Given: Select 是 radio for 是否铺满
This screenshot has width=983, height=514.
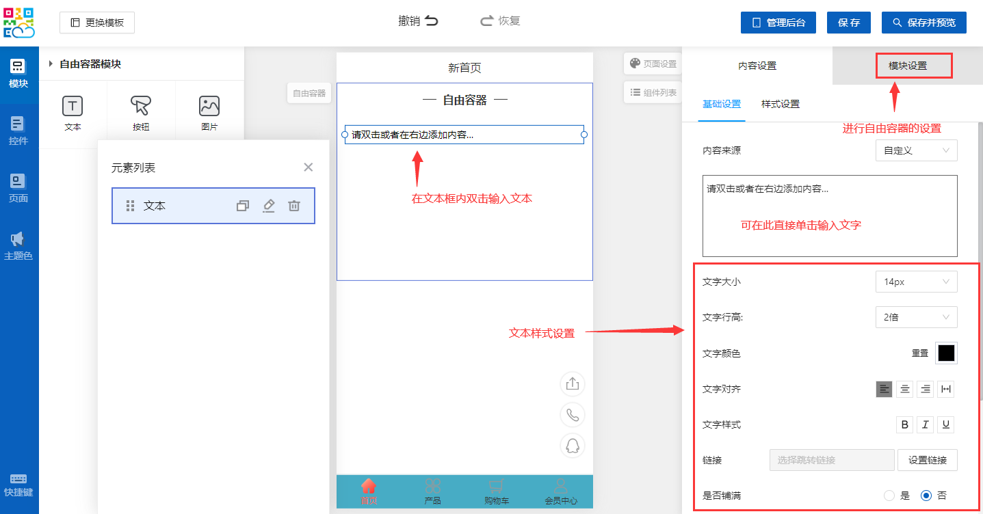Looking at the screenshot, I should [889, 496].
